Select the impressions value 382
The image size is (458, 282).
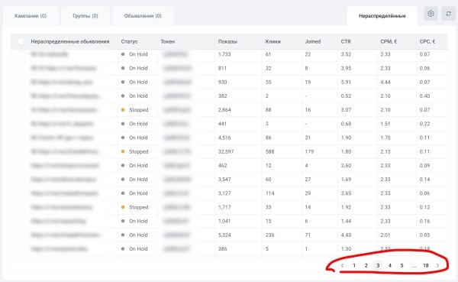[223, 96]
